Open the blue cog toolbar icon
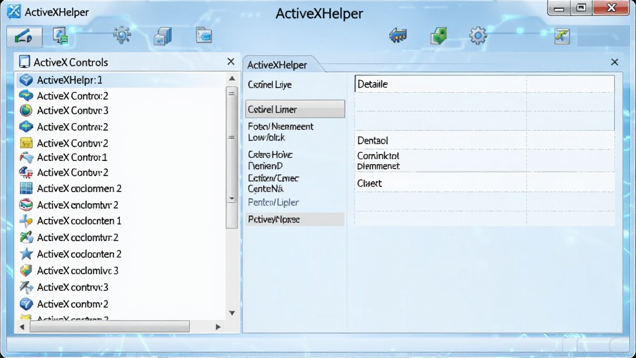 122,35
